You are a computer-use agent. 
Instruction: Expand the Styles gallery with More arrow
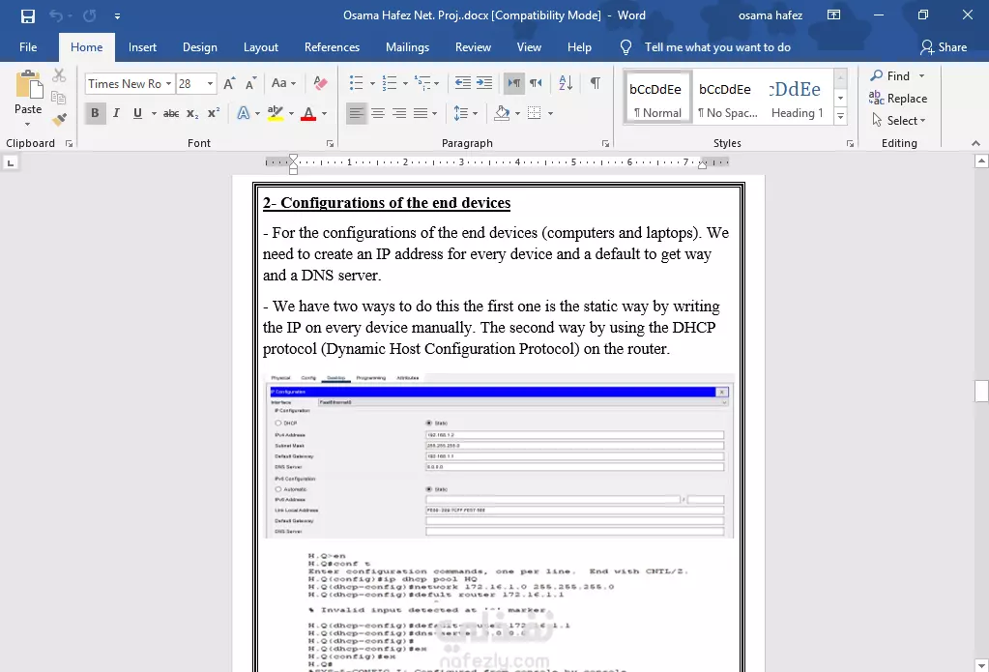(x=840, y=117)
